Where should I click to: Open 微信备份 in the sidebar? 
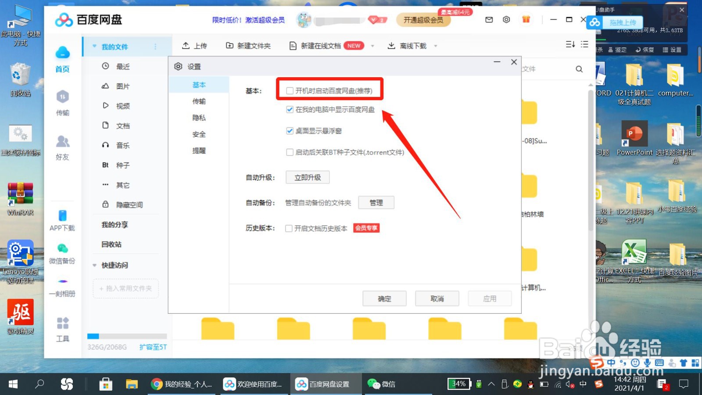[x=62, y=254]
